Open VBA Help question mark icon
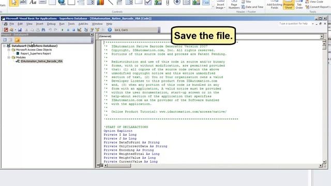 [x=110, y=30]
